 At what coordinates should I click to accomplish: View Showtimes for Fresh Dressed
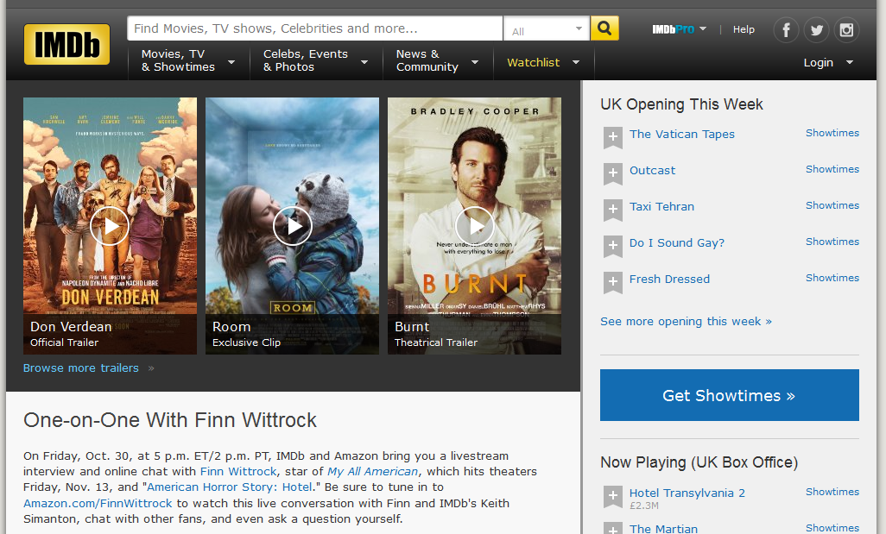(832, 278)
